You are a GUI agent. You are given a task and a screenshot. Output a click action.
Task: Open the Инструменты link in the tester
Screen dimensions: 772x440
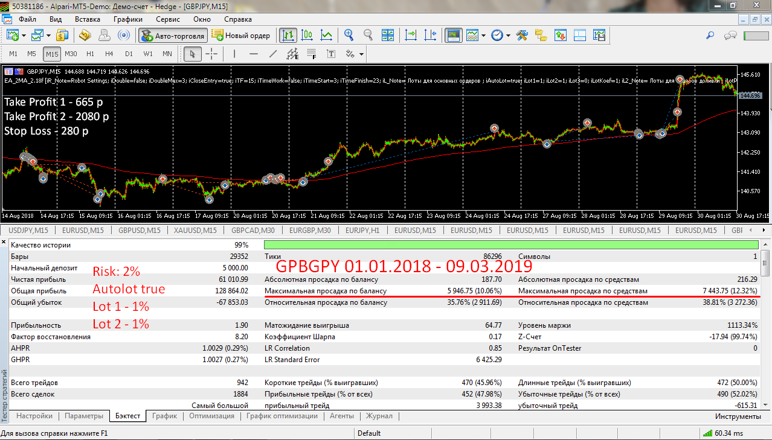click(738, 416)
